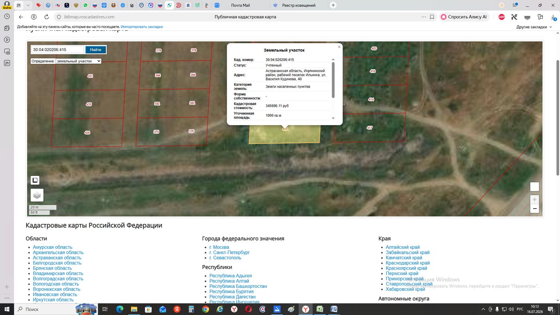Zoom out the map with minus button
560x315 pixels.
(x=534, y=208)
